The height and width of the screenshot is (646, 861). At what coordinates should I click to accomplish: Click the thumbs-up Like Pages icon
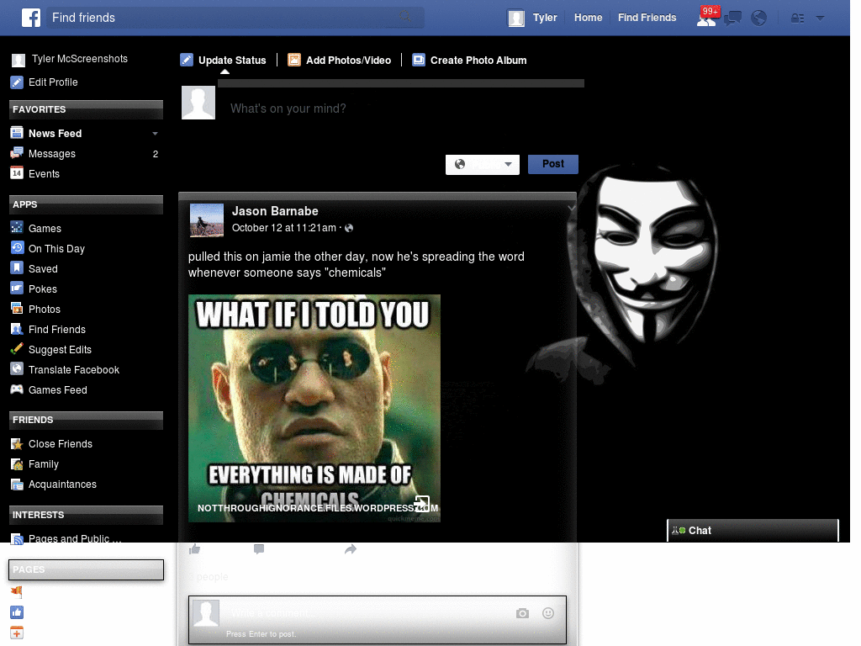click(x=17, y=612)
